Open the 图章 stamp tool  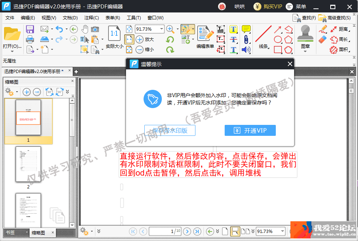coord(305,37)
